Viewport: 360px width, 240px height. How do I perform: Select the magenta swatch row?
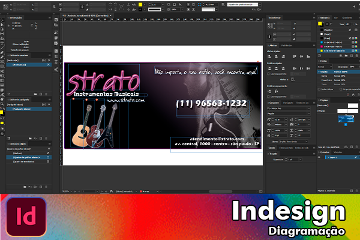tap(338, 46)
